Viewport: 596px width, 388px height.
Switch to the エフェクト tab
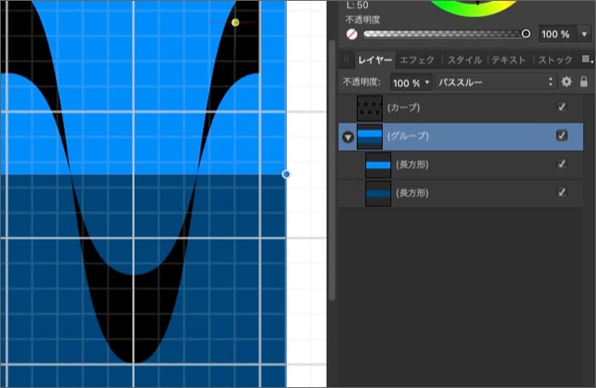click(x=417, y=60)
